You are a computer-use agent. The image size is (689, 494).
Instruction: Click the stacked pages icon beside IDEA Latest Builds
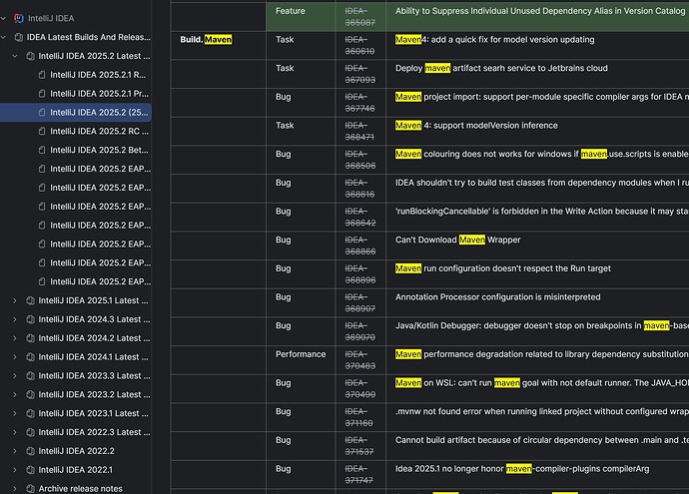pyautogui.click(x=18, y=37)
